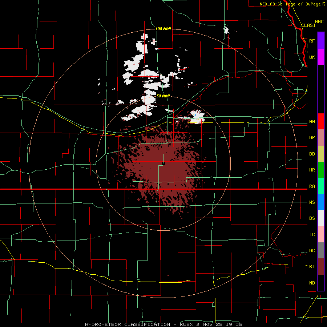Click the black radar site marker dot
Screen dimensions: 327x327
coord(163,163)
